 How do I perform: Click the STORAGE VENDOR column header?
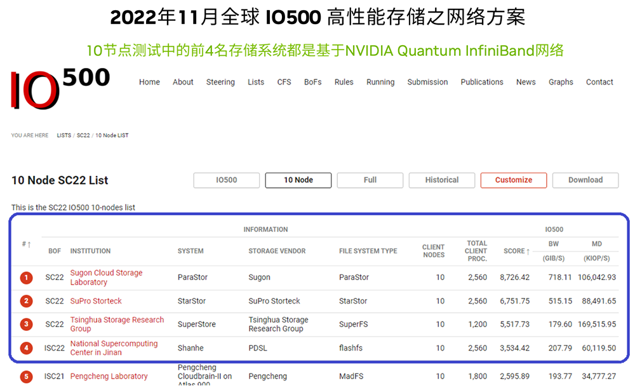pyautogui.click(x=277, y=251)
